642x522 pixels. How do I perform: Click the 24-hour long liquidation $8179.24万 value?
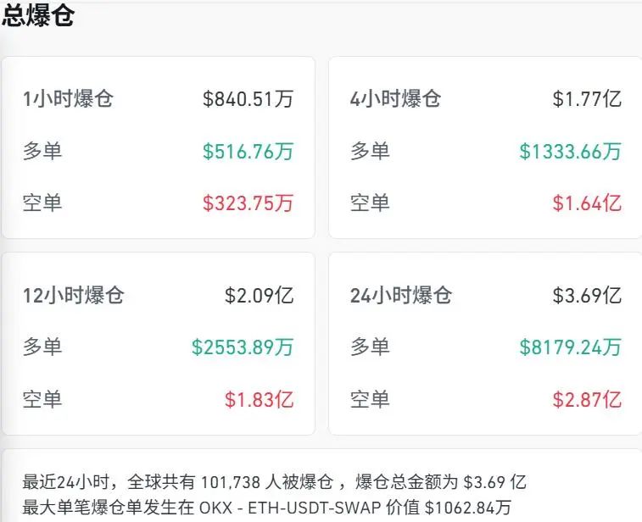[x=570, y=347]
